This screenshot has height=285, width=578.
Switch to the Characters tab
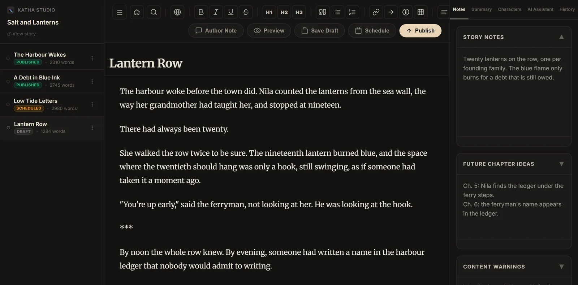point(510,9)
